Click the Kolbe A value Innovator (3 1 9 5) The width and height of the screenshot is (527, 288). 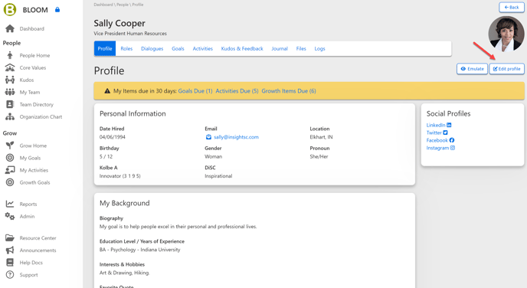pos(120,176)
